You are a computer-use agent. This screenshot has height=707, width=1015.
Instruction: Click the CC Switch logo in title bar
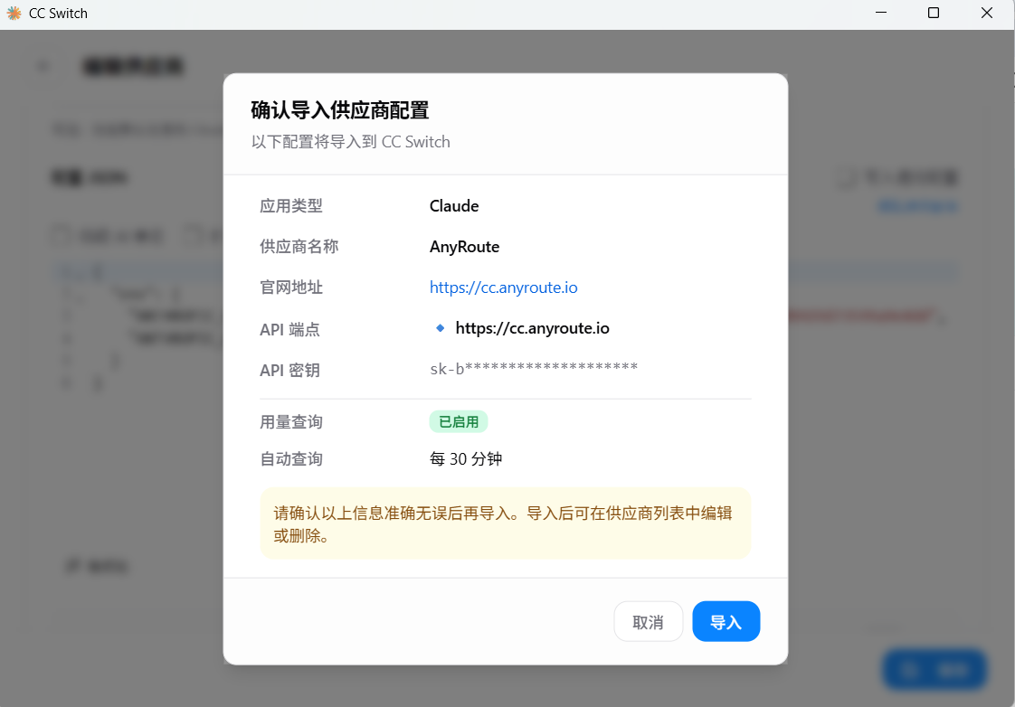tap(14, 14)
